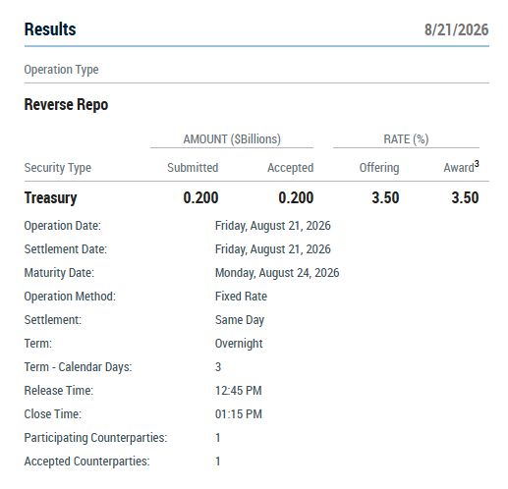Image resolution: width=508 pixels, height=489 pixels.
Task: Select the Participating Counterparties label
Action: click(x=95, y=438)
